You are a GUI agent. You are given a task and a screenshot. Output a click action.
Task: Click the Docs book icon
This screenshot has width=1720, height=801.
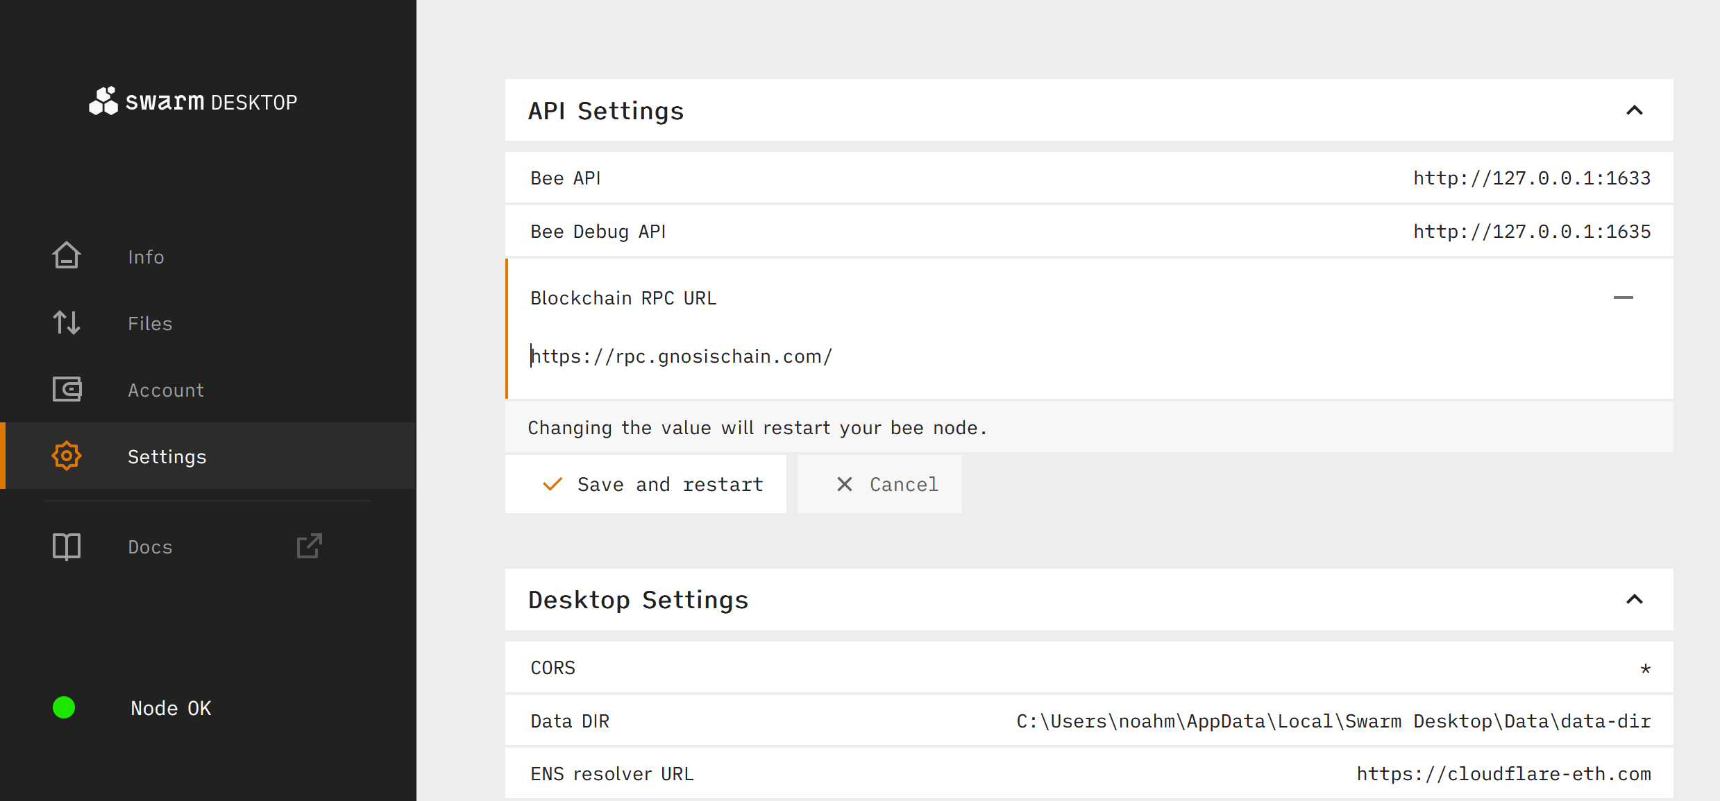coord(67,546)
